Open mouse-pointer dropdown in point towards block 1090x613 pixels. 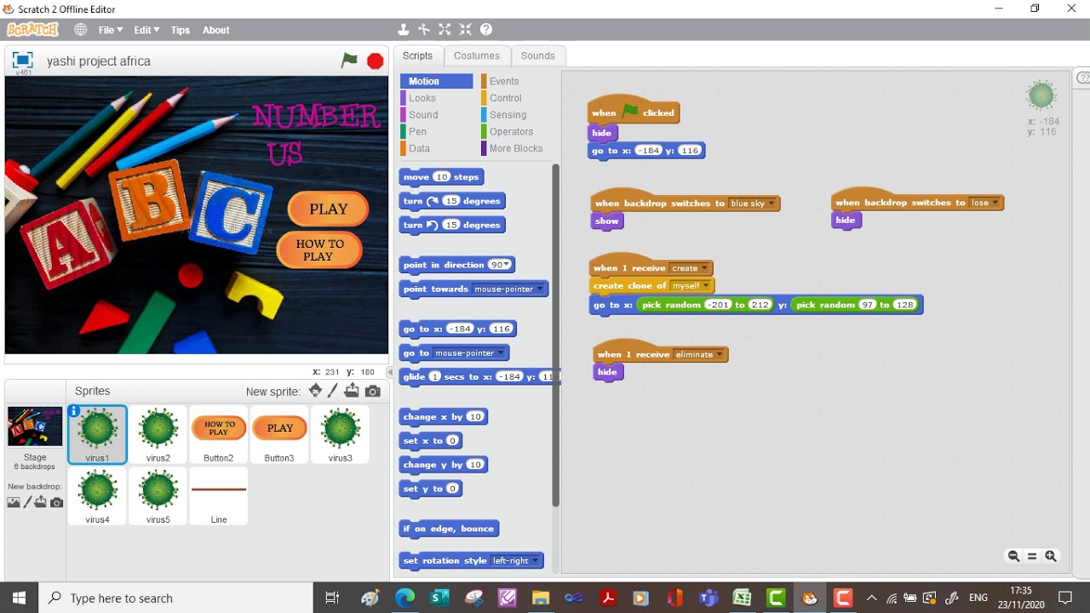tap(539, 289)
